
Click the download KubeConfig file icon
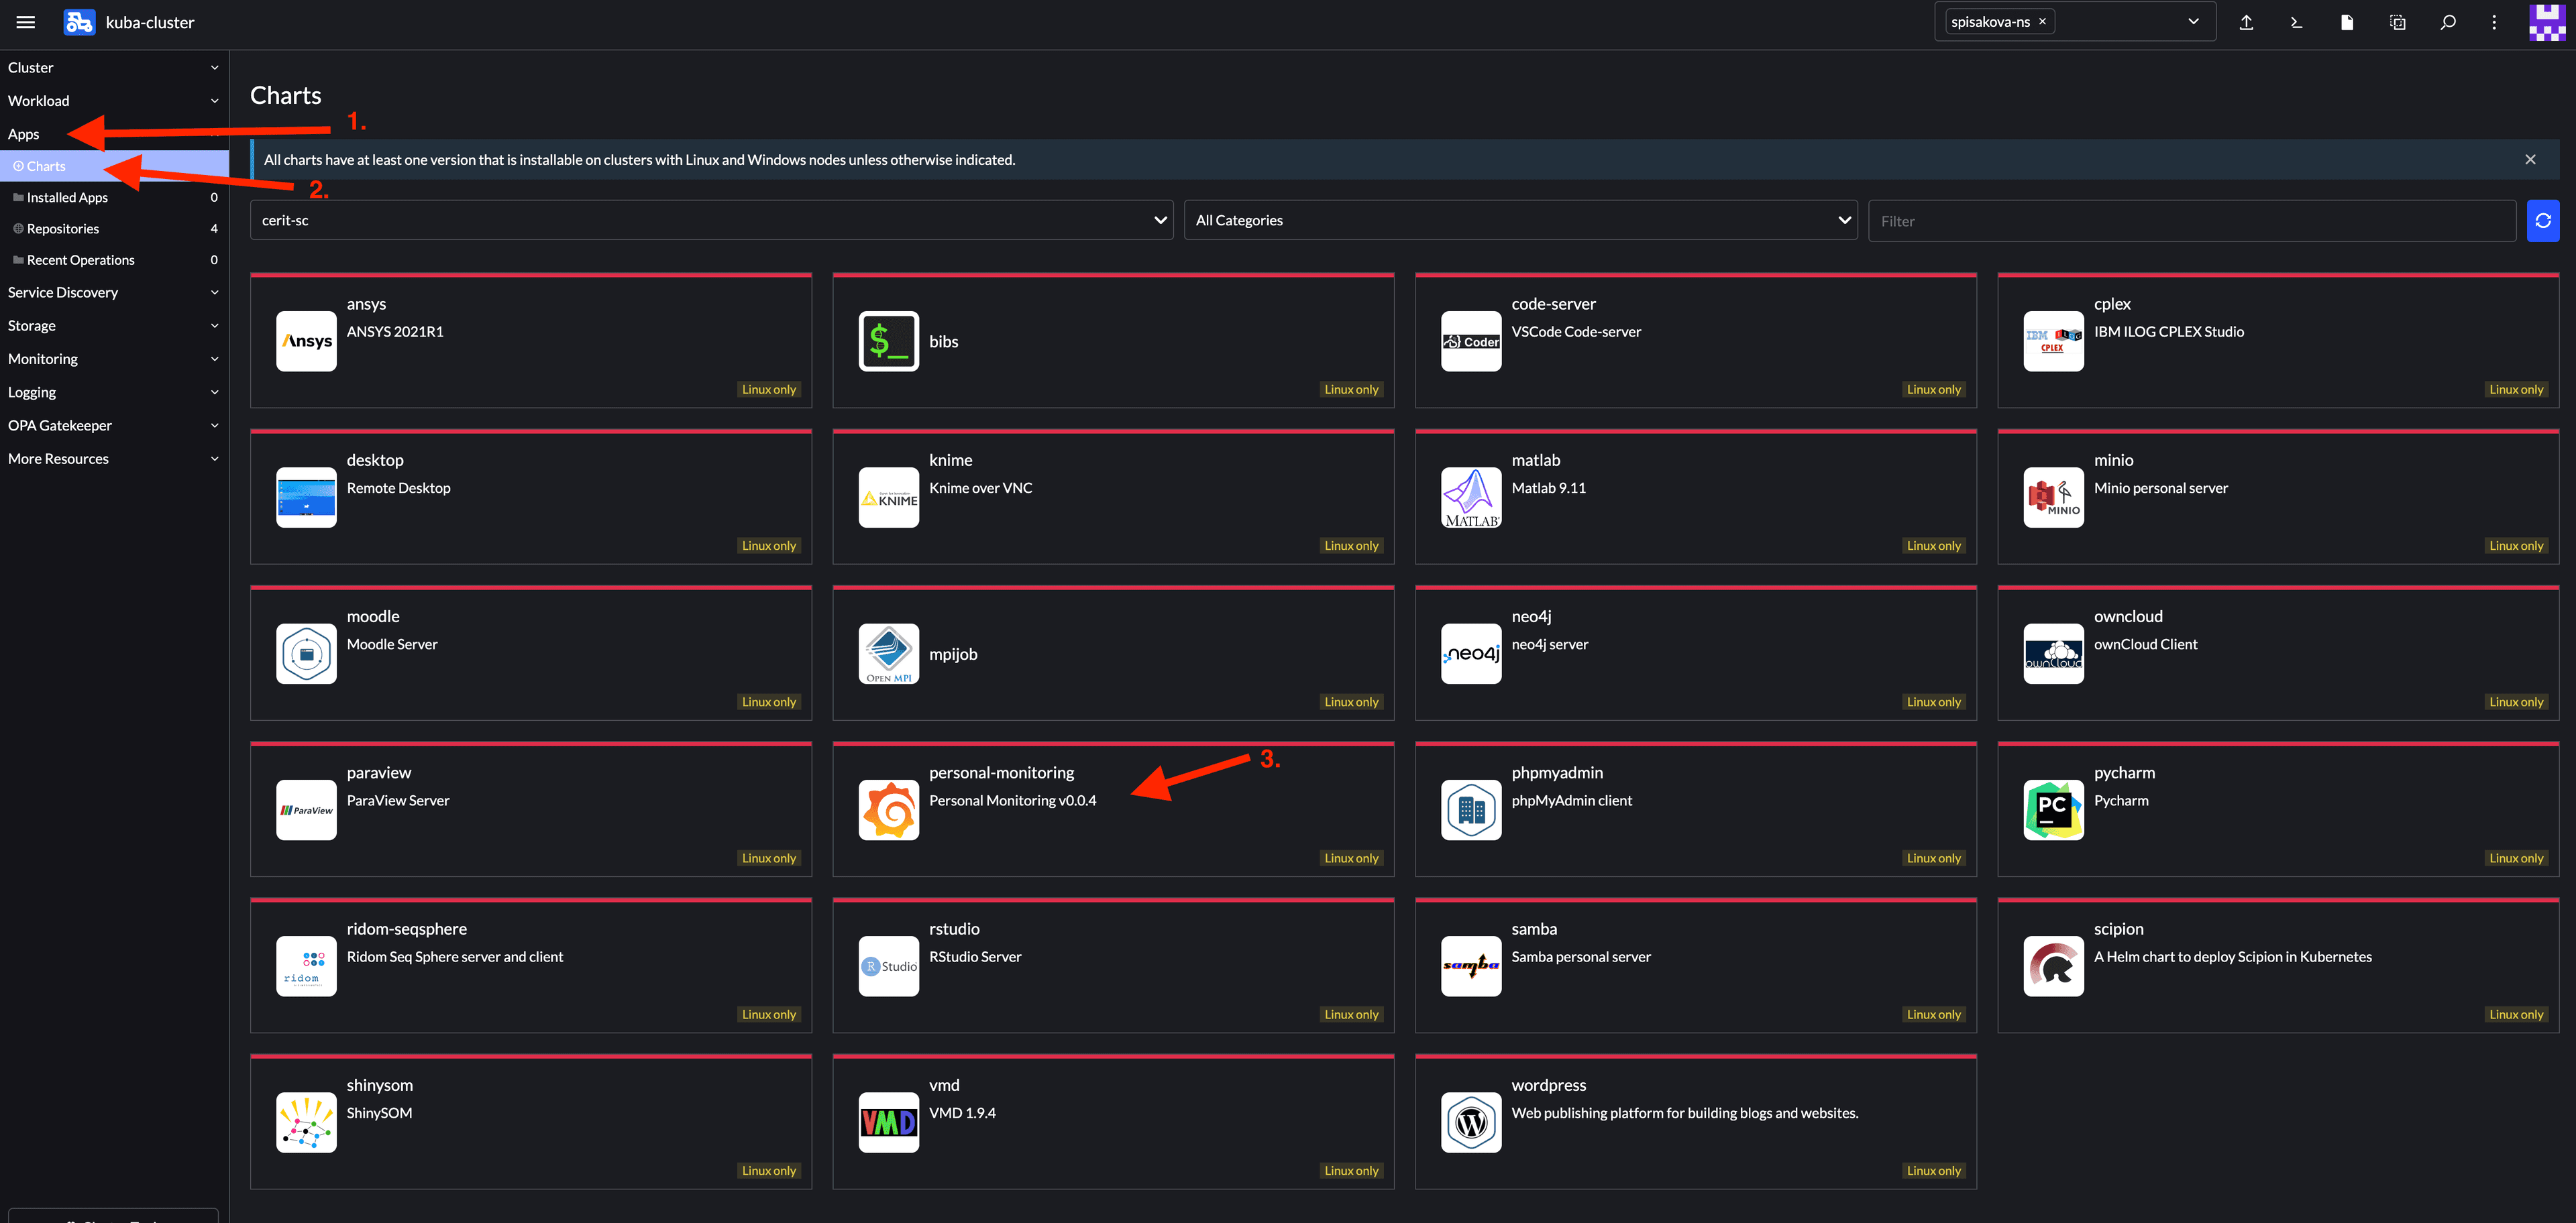click(2347, 22)
